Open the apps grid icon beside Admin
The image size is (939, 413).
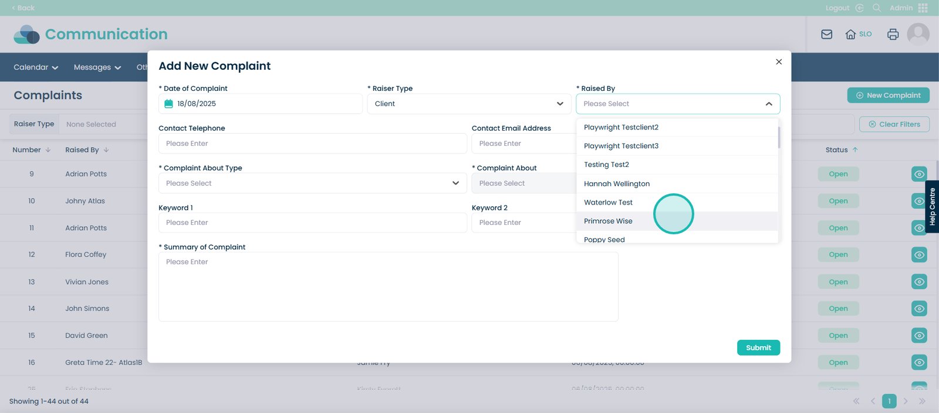pyautogui.click(x=923, y=8)
